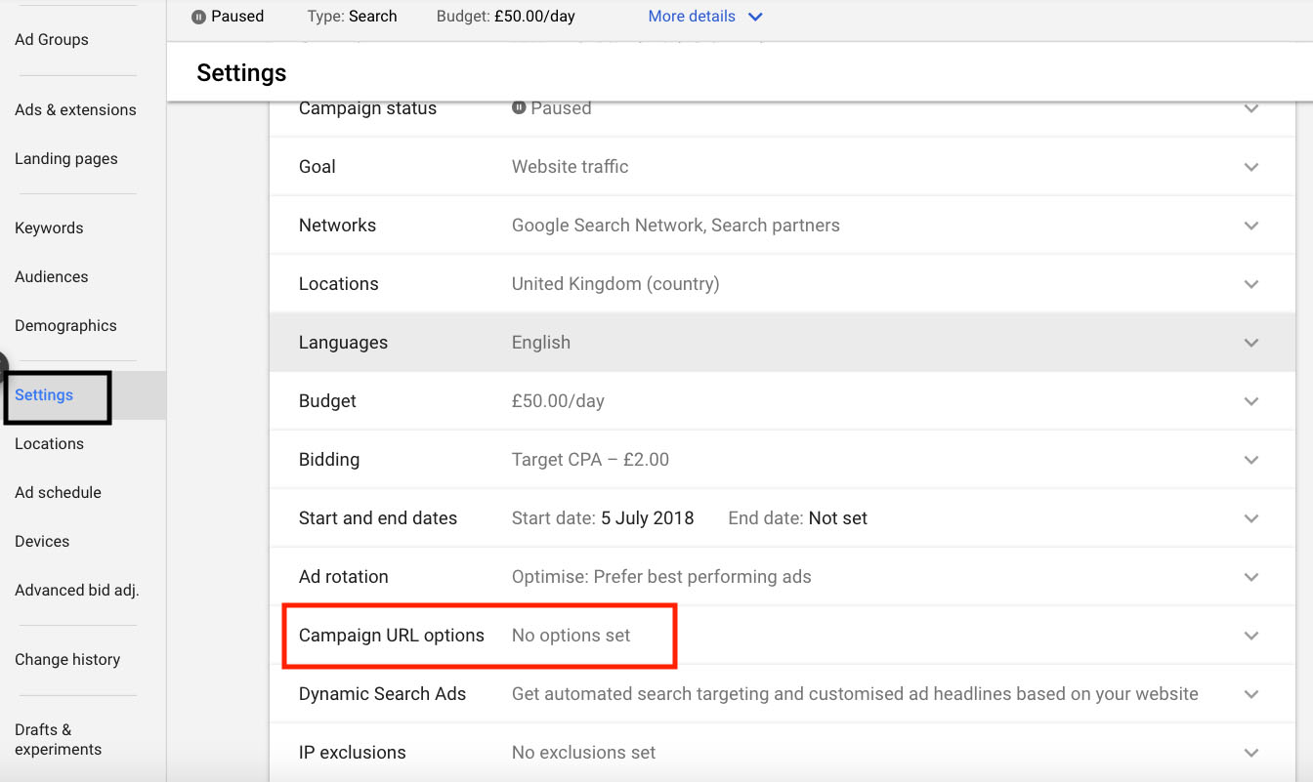Click the Settings page heading
1313x782 pixels.
(241, 73)
